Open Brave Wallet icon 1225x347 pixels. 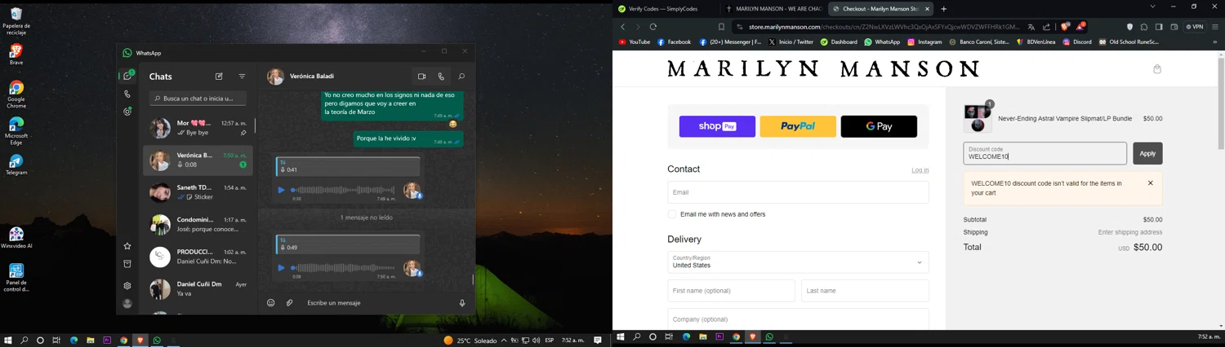point(1174,27)
